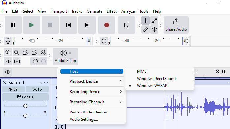Close the Audio 1 track
Viewport: 230px width, 129px height.
click(5, 83)
